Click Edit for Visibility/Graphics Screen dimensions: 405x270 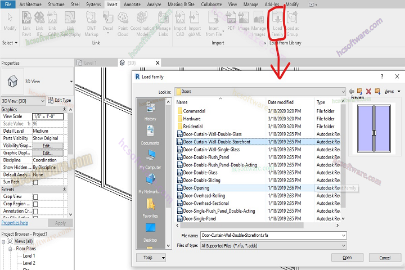coord(47,146)
